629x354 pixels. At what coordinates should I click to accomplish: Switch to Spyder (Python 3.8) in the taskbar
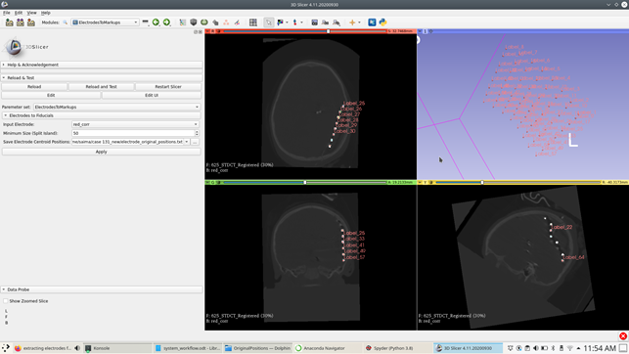tap(397, 348)
